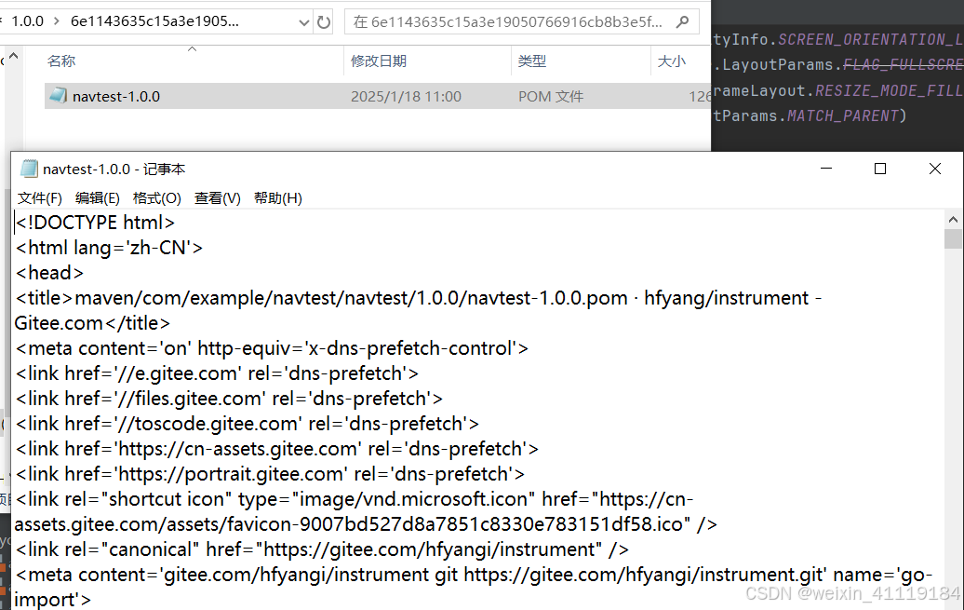Open the 帮助(H) menu in Notepad
The image size is (964, 610).
click(x=278, y=198)
